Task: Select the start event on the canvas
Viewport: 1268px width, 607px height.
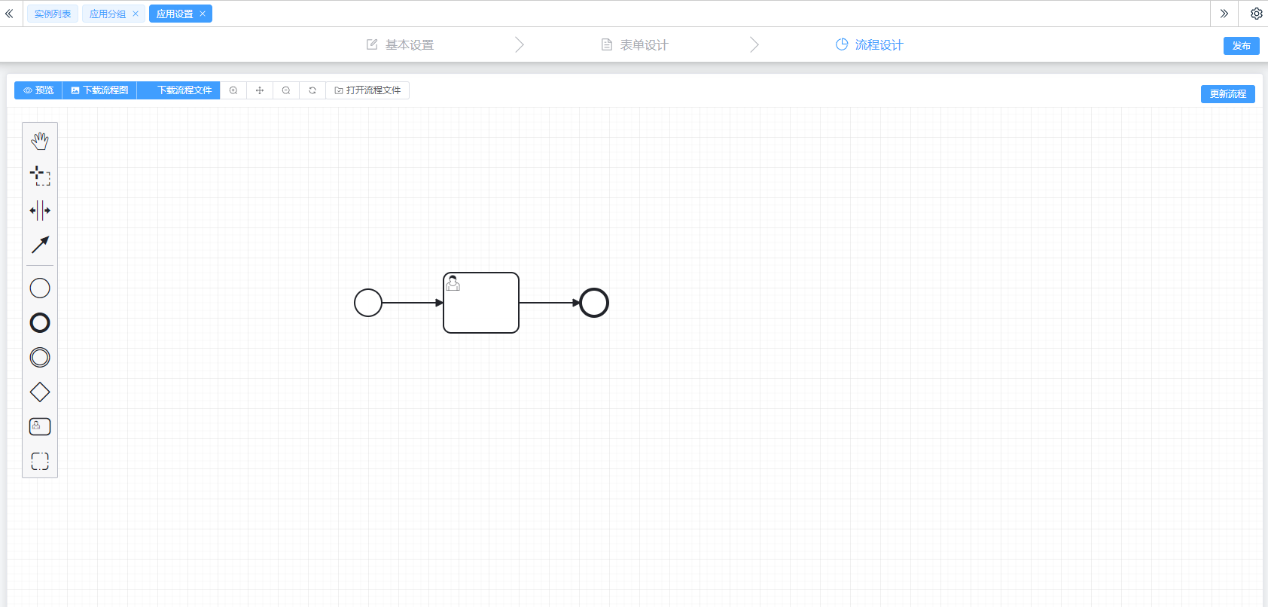Action: pos(368,303)
